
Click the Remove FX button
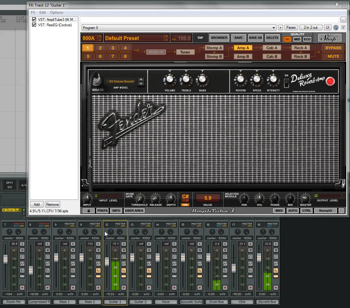53,204
